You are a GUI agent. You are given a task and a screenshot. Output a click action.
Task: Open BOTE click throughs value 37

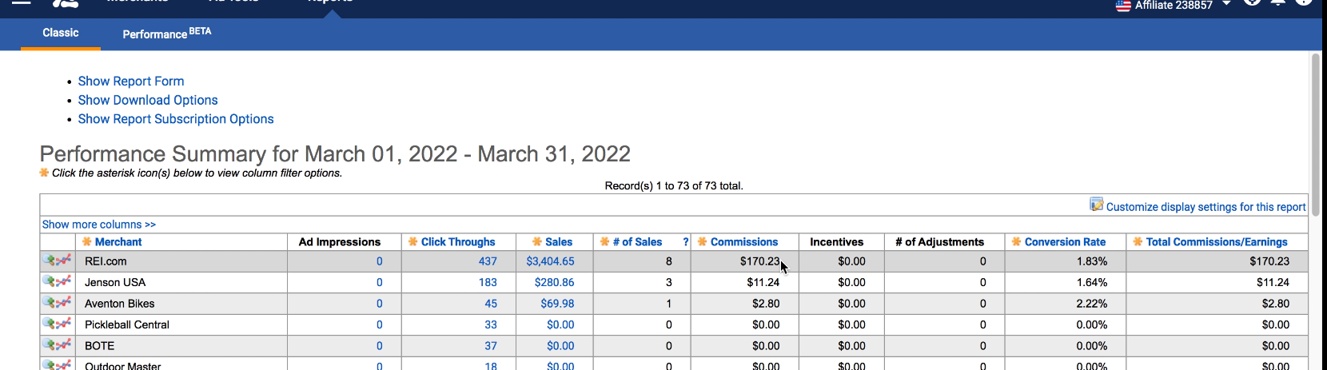[x=491, y=346]
